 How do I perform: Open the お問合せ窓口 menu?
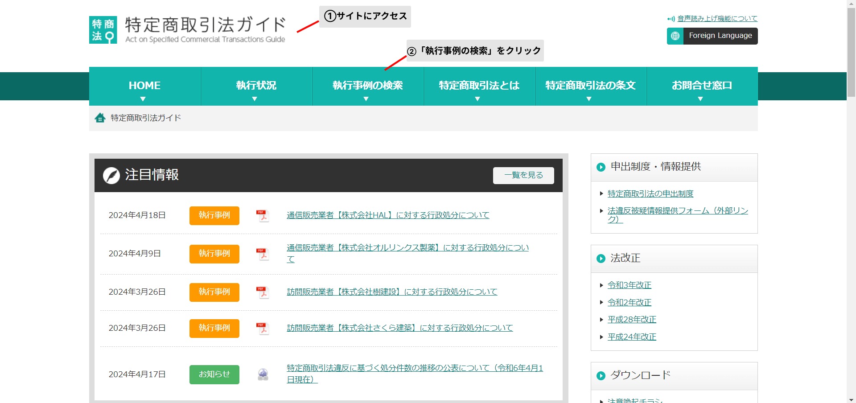click(x=702, y=86)
